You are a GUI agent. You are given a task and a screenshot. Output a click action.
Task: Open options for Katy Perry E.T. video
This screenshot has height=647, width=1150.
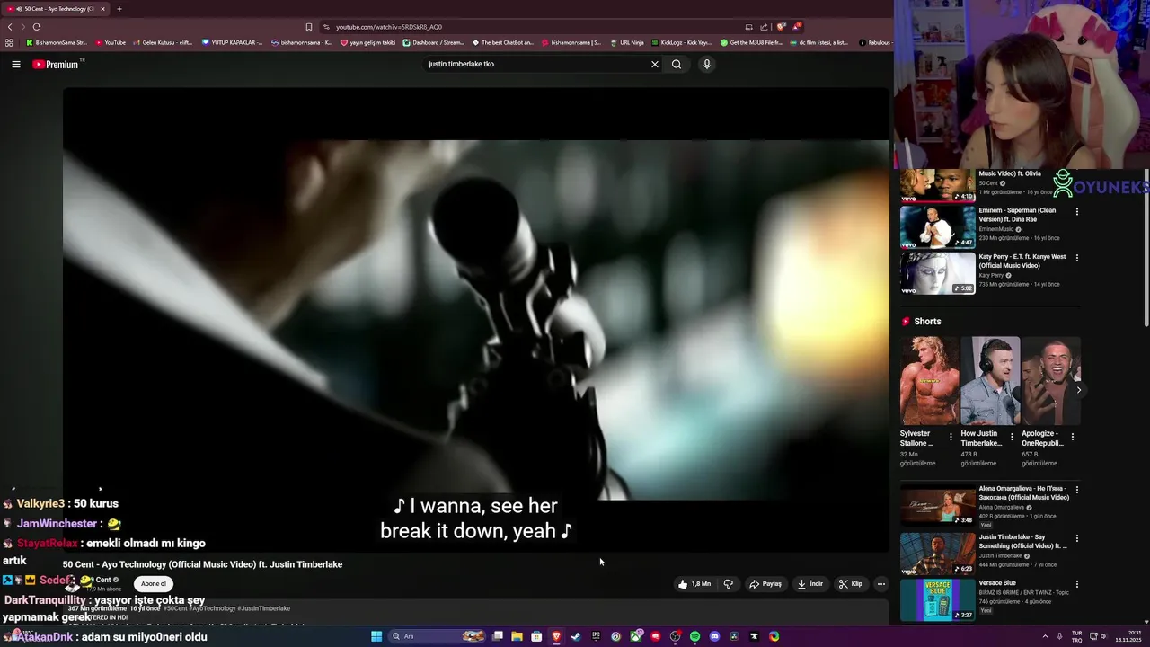[1077, 258]
